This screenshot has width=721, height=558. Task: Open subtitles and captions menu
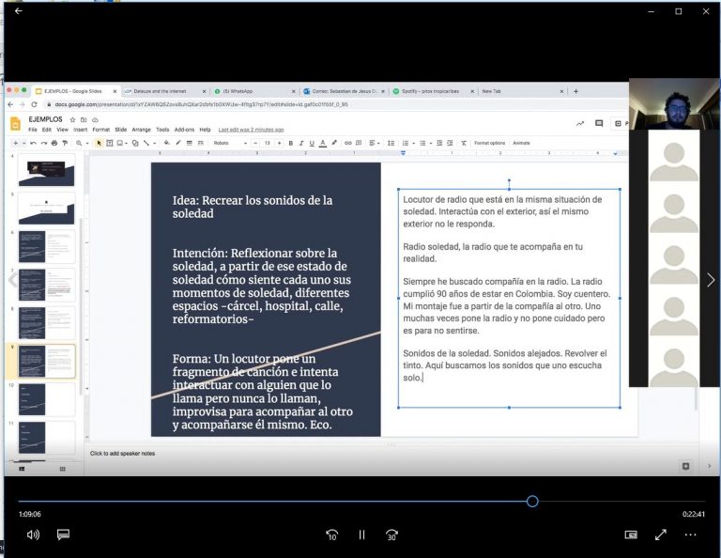(64, 535)
